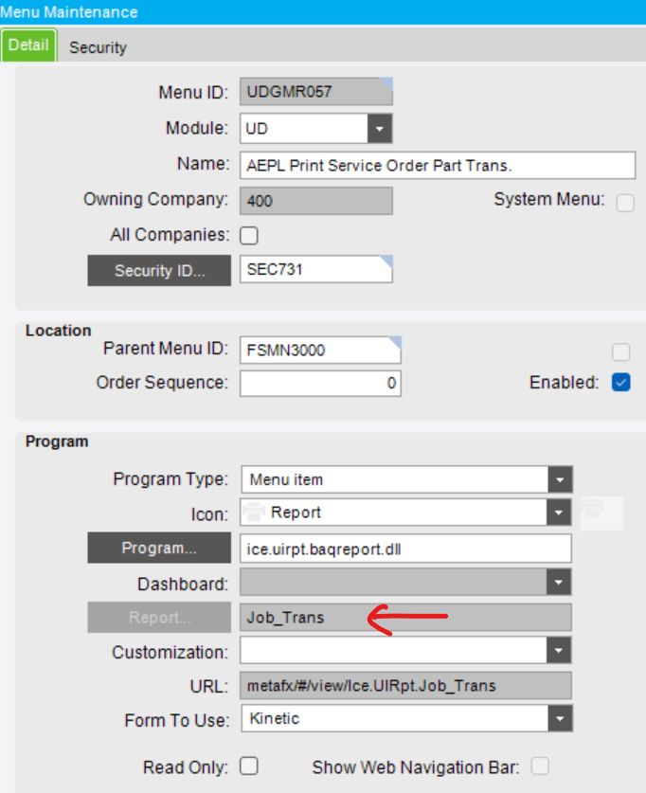Expand the Customization dropdown
This screenshot has width=646, height=793.
561,652
